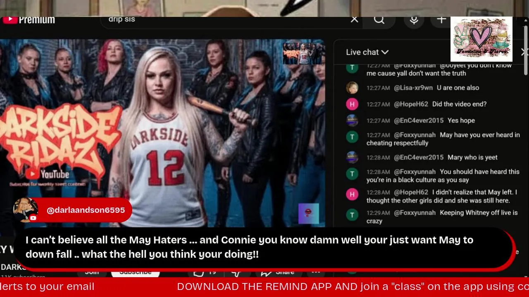Select username @HopeH62 on 'Did the video end?'
The image size is (529, 297).
pyautogui.click(x=411, y=104)
